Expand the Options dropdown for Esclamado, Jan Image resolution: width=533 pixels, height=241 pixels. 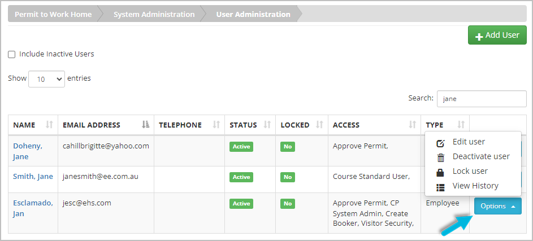[x=497, y=206]
